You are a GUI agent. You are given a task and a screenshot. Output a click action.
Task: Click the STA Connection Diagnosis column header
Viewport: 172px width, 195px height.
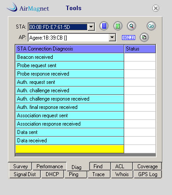[x=70, y=49]
